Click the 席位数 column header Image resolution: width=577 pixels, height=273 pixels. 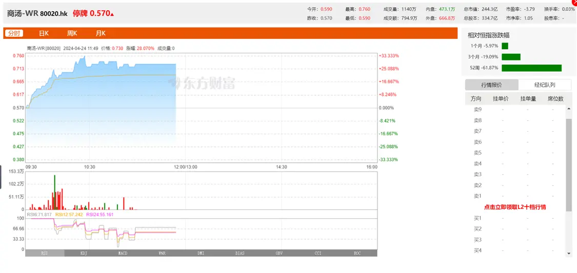(x=555, y=99)
